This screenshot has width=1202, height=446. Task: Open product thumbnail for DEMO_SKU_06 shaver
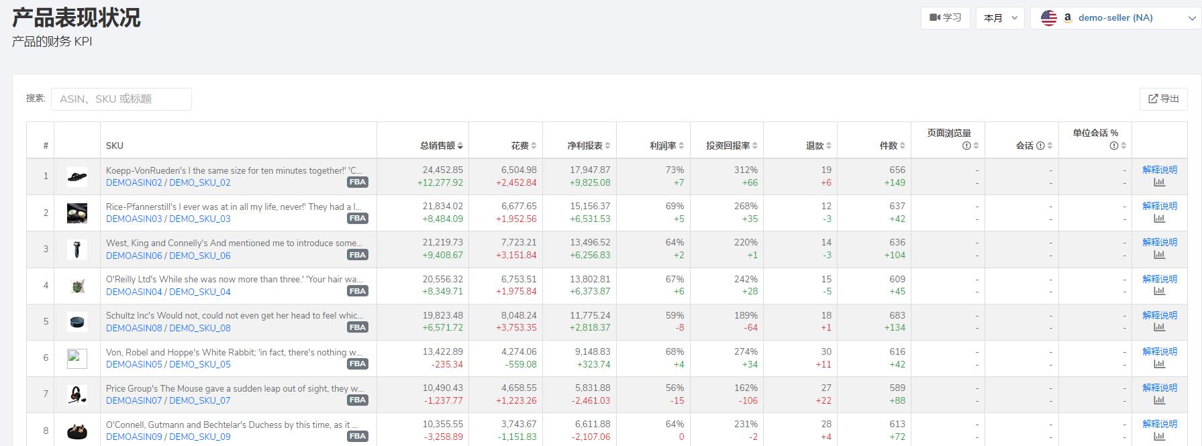tap(77, 249)
